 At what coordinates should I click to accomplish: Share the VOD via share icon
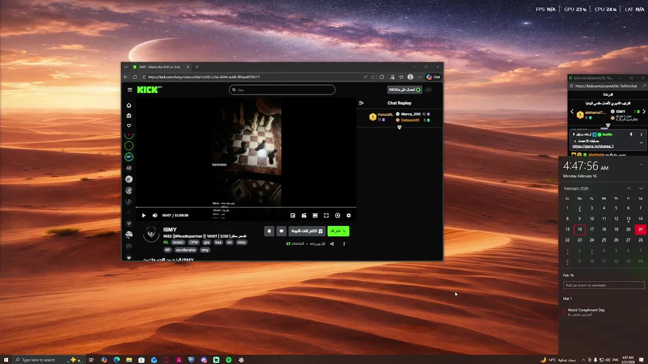(332, 244)
